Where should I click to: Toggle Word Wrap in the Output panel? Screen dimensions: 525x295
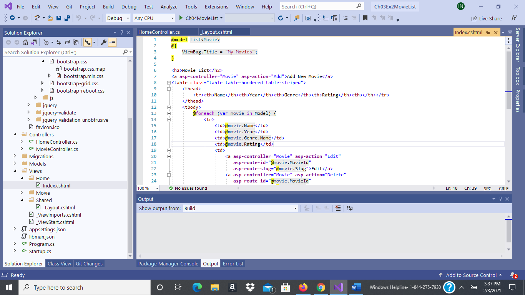tap(349, 208)
